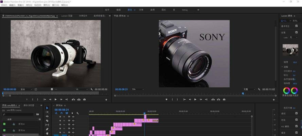The image size is (302, 136).
Task: Open Source monitor zoom level dropdown 适合
Action: (26, 89)
